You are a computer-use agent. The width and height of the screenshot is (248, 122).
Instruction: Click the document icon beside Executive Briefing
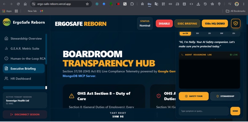pos(6,68)
